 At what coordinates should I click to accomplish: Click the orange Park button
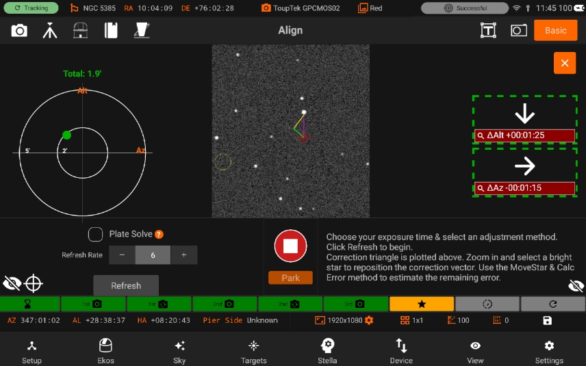(x=290, y=278)
